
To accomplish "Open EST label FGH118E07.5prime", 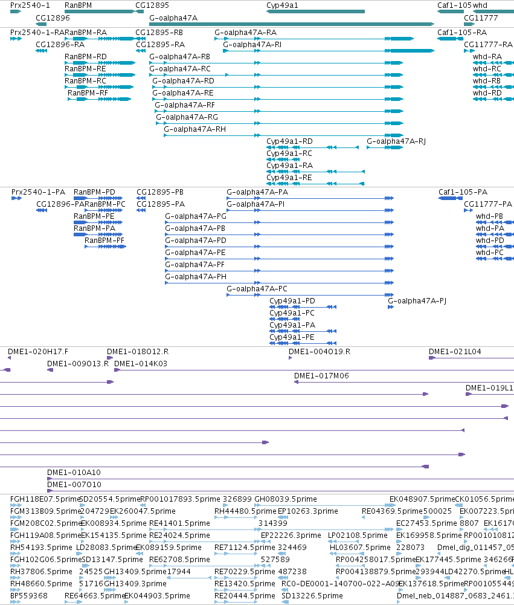I will (x=45, y=499).
